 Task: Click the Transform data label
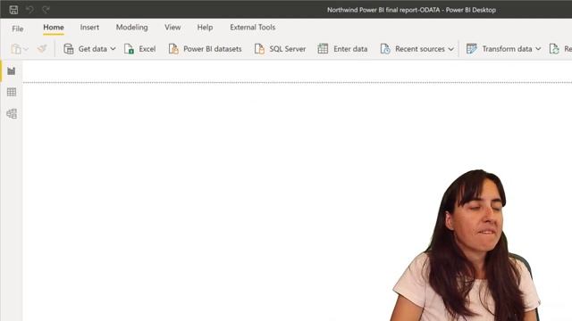tap(507, 49)
